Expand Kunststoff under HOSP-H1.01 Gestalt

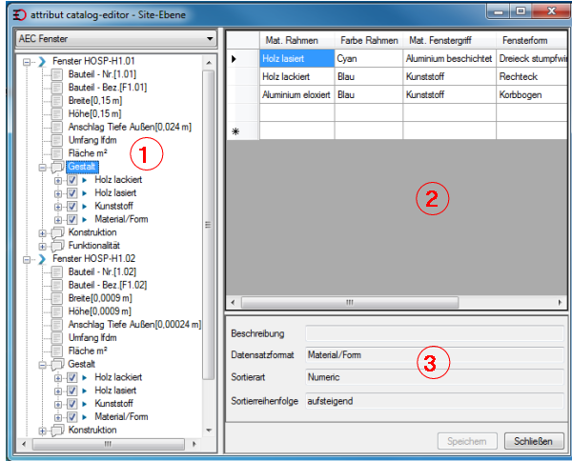click(58, 207)
